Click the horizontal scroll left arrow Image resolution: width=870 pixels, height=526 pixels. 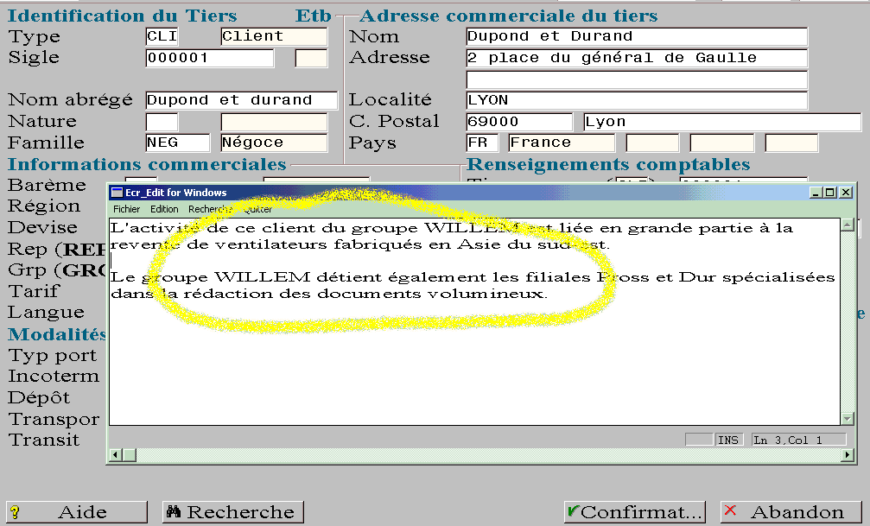(x=116, y=455)
